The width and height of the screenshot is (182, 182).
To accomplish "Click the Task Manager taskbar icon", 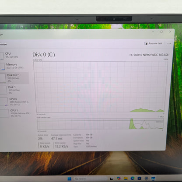I will point(153,178).
